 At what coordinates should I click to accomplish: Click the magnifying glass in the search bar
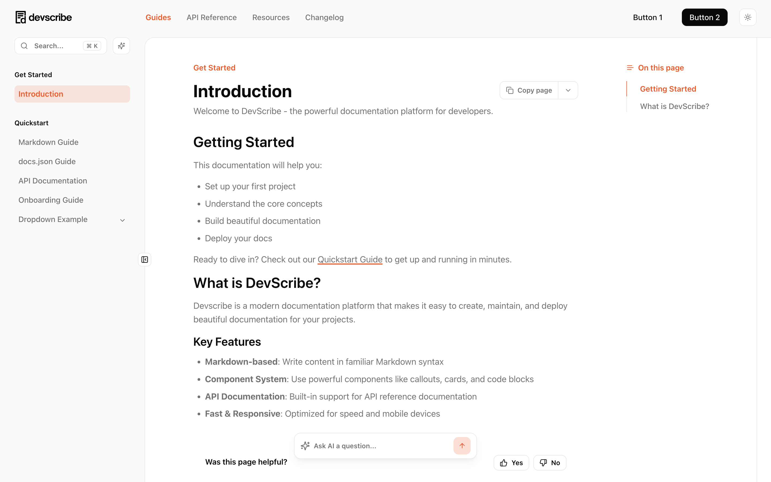pyautogui.click(x=24, y=46)
